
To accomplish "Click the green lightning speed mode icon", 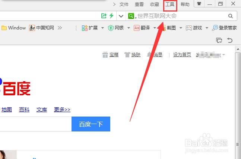I will [x=111, y=16].
